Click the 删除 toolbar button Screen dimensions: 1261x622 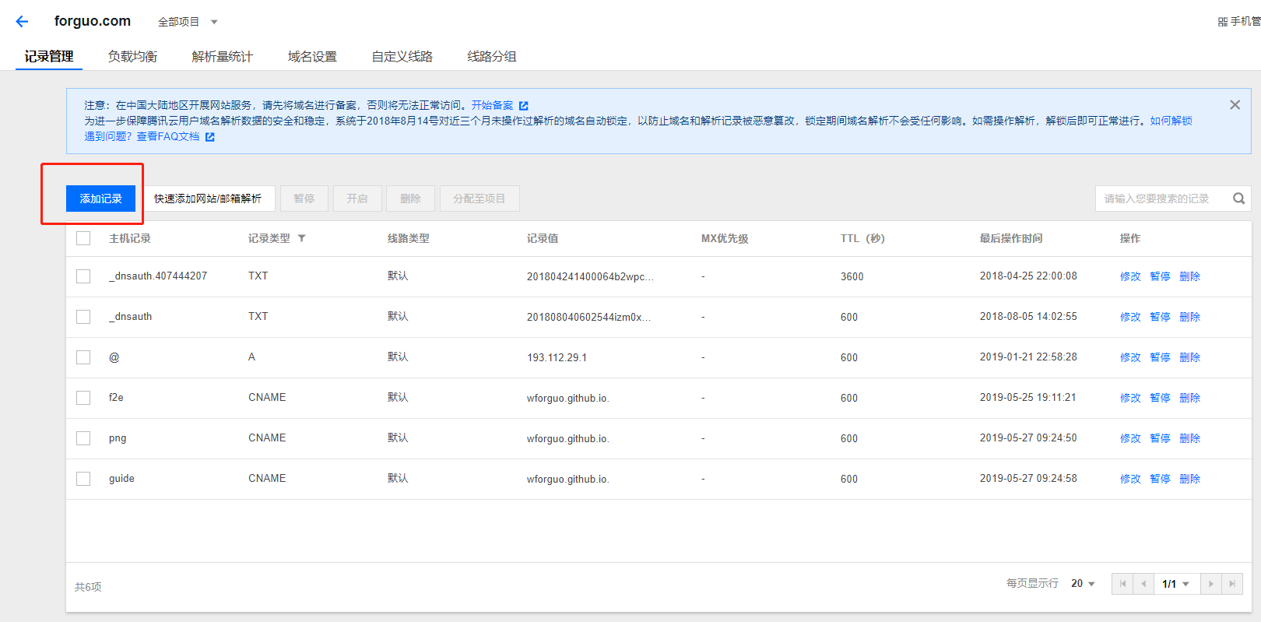(x=410, y=199)
